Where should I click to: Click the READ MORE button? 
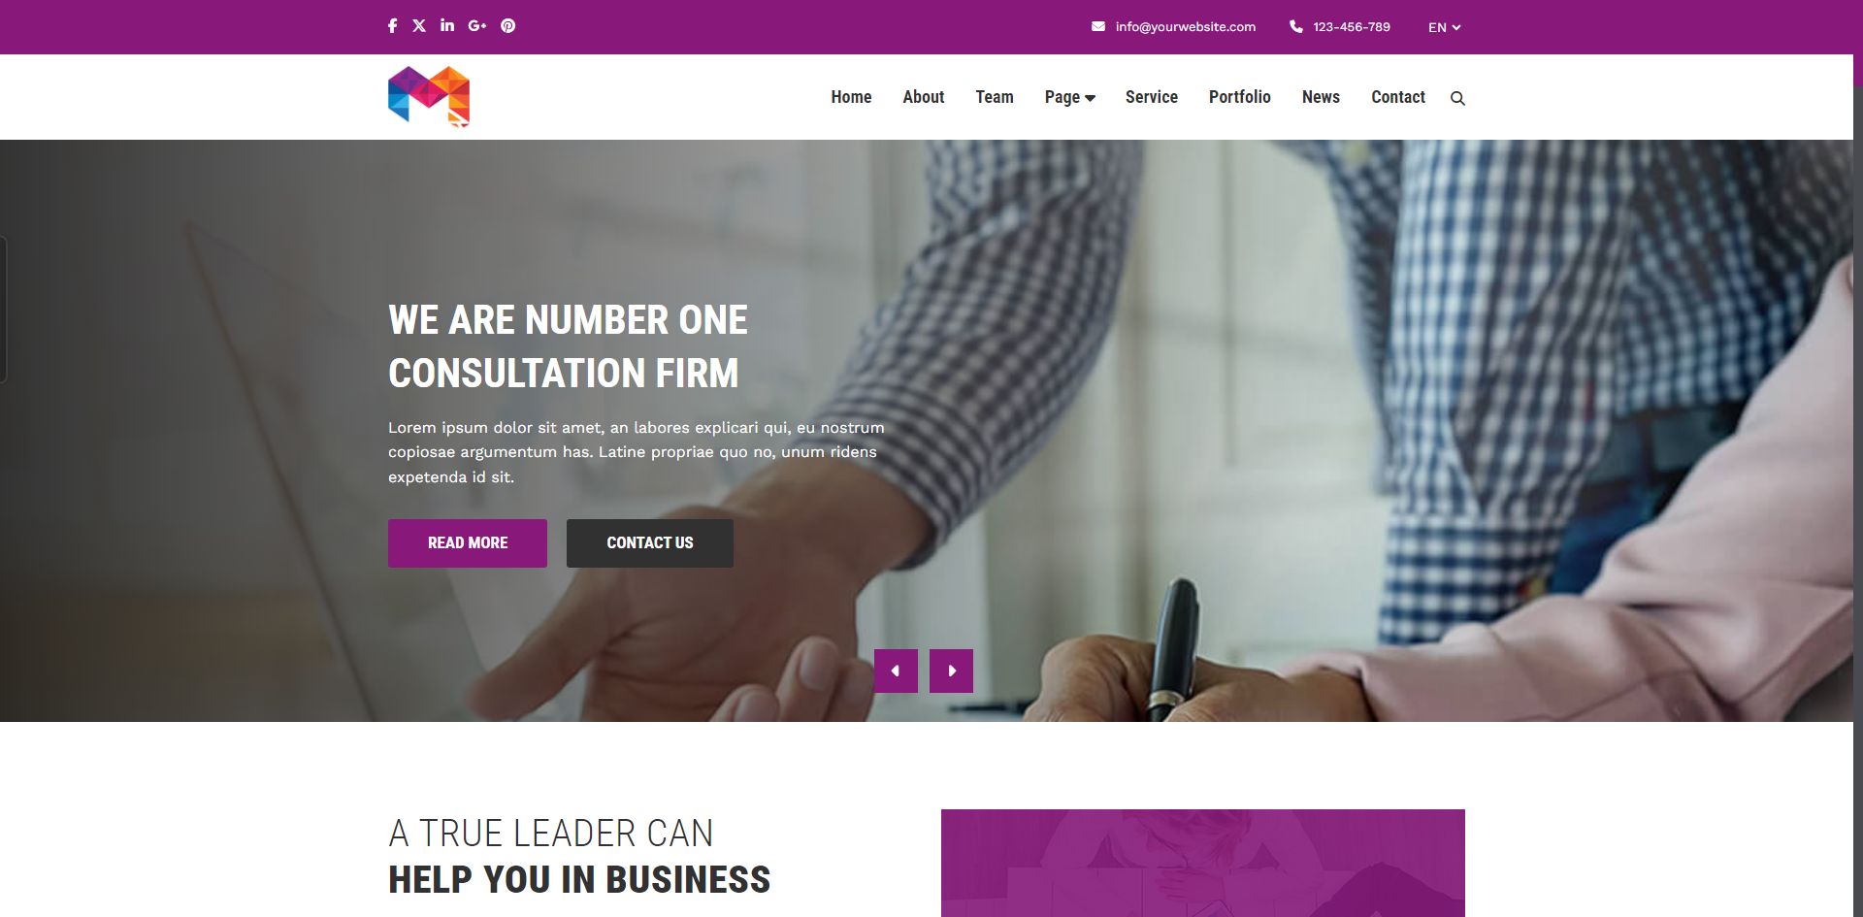[x=468, y=543]
